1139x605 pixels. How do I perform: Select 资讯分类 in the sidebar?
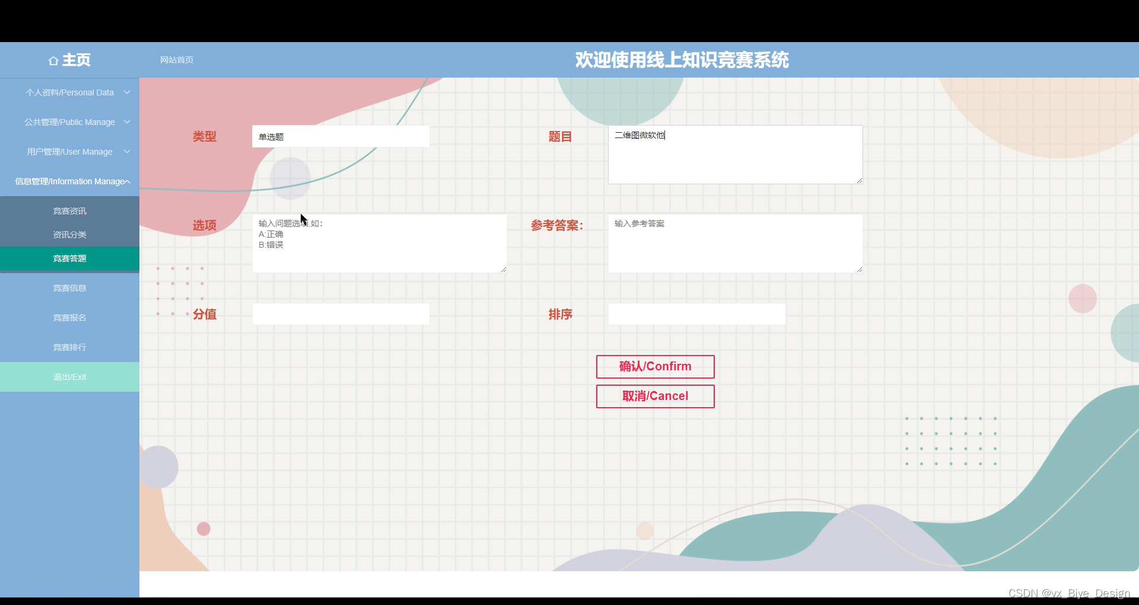(69, 235)
